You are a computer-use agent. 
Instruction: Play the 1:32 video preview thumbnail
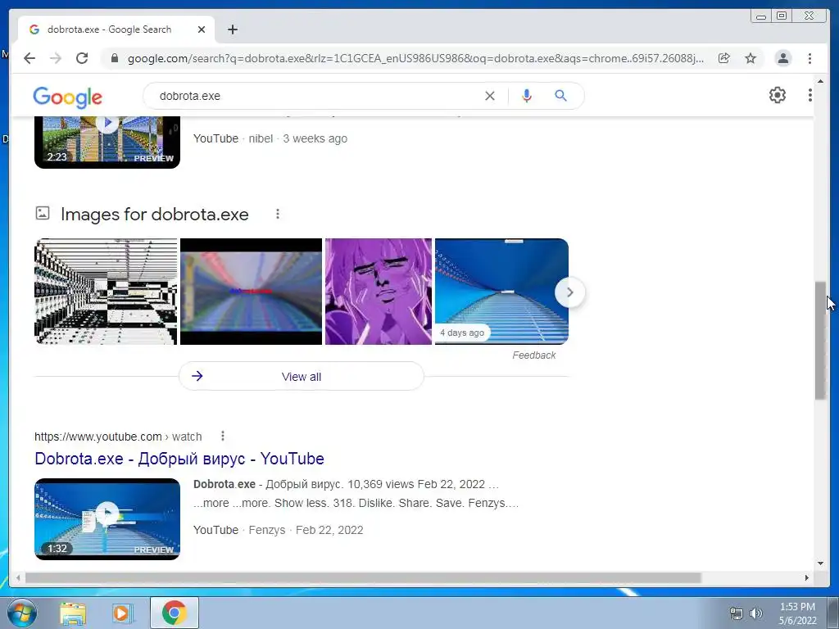coord(107,518)
